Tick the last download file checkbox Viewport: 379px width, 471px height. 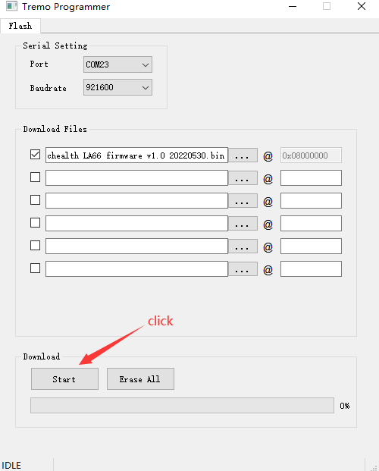pyautogui.click(x=35, y=268)
